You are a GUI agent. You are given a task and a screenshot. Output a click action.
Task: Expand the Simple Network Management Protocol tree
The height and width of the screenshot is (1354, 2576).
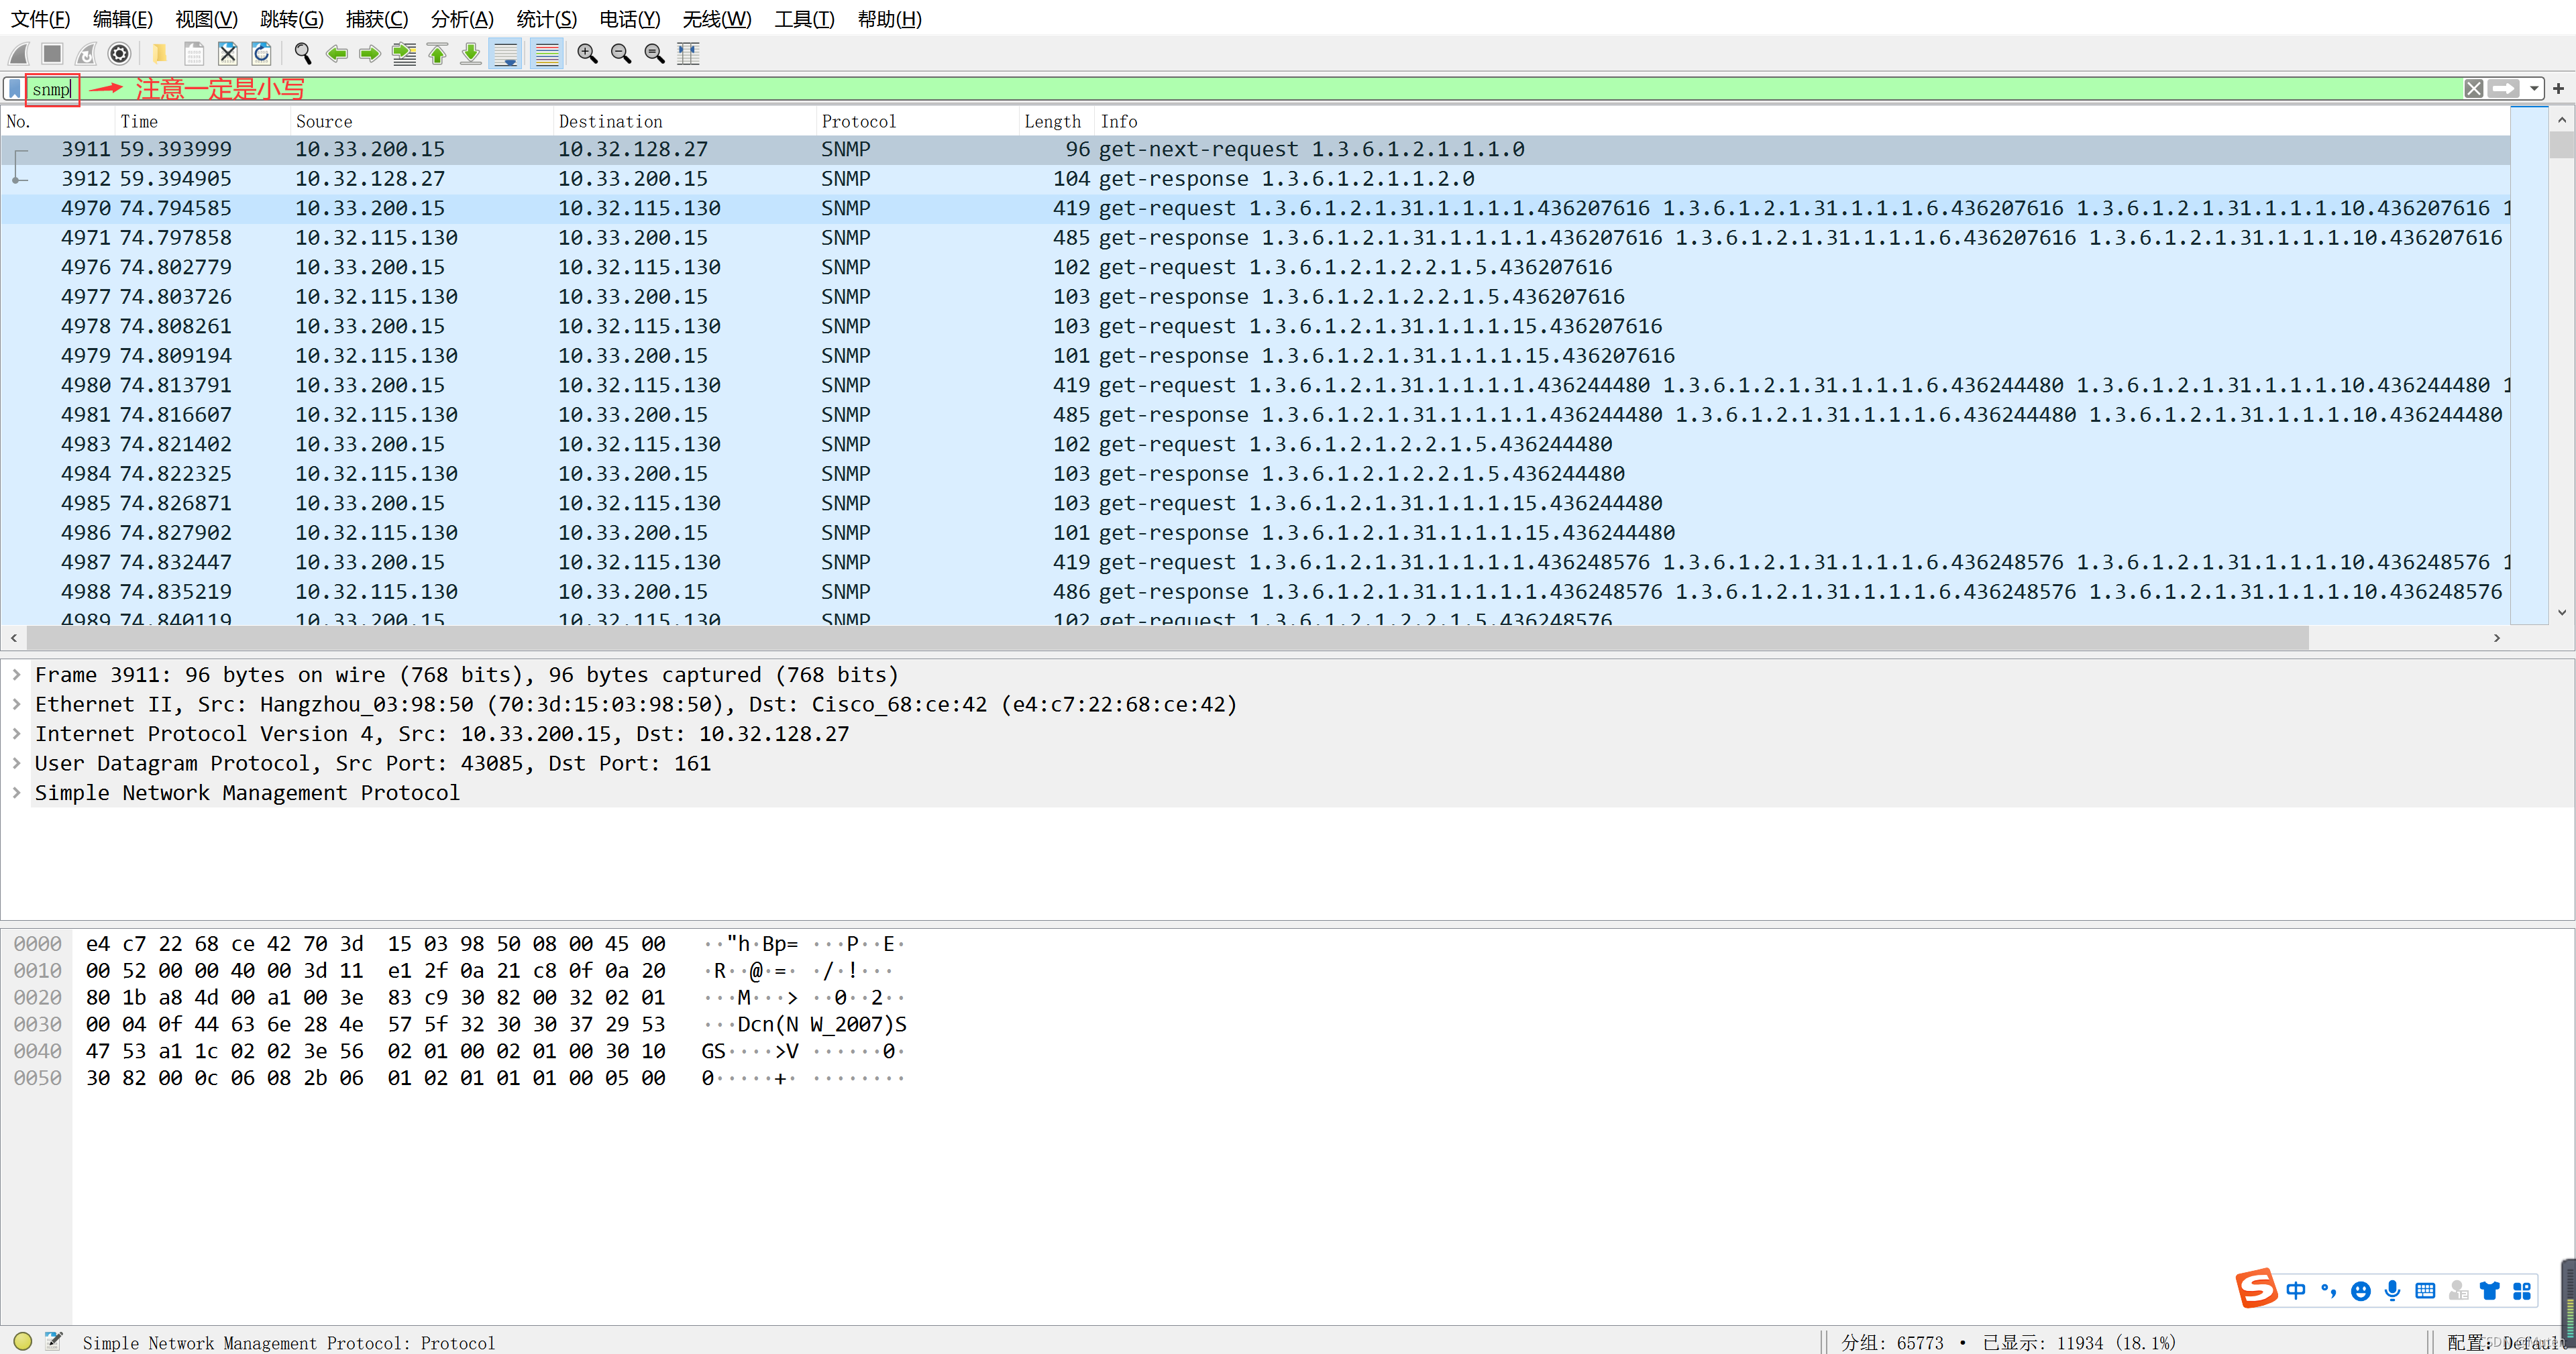tap(16, 793)
